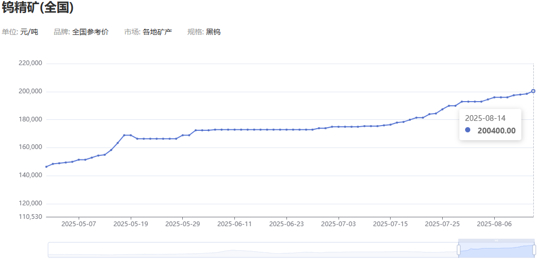
Task: Click the right handle of the range slider
Action: coord(534,250)
